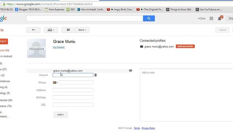Click the email grace.muniu@yahoo.com field row
233x131 pixels.
(x=79, y=71)
